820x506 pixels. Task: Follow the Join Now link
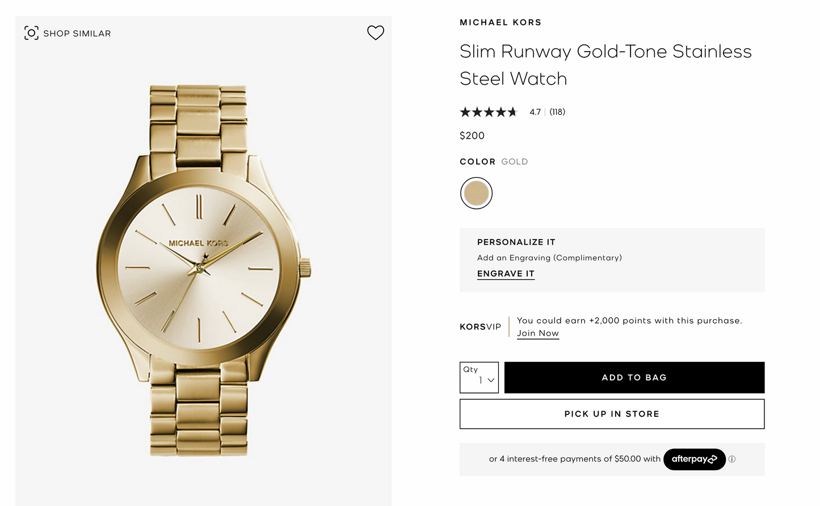[x=538, y=333]
